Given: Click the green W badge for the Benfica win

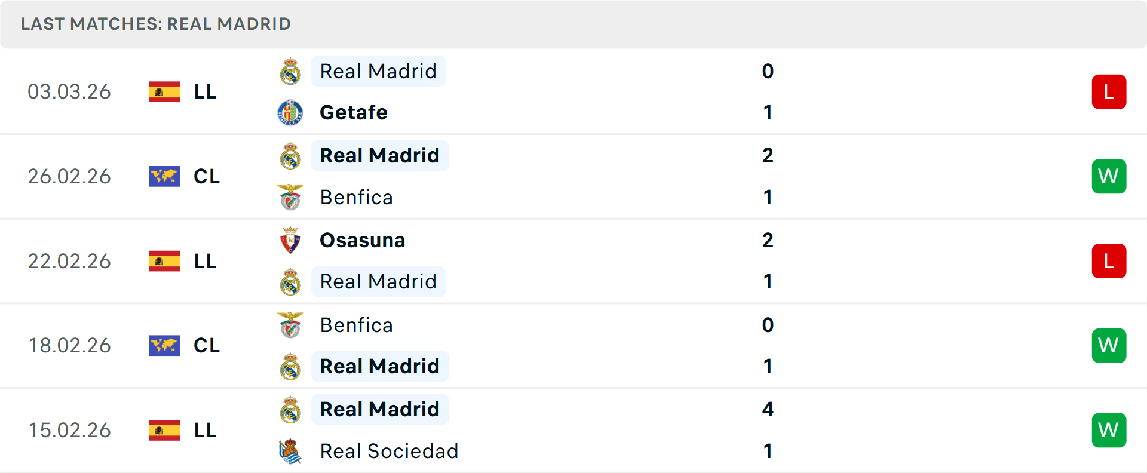Looking at the screenshot, I should 1109,176.
